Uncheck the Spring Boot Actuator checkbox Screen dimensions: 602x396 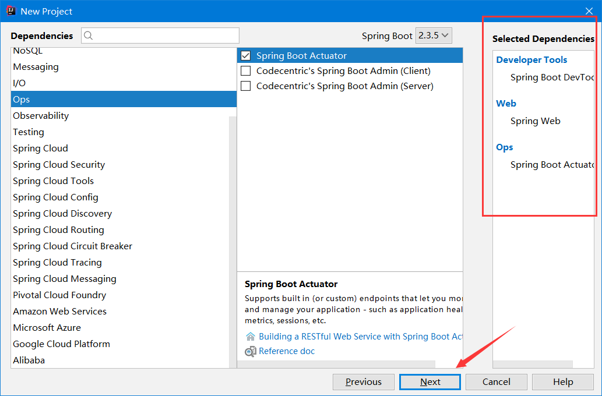246,56
